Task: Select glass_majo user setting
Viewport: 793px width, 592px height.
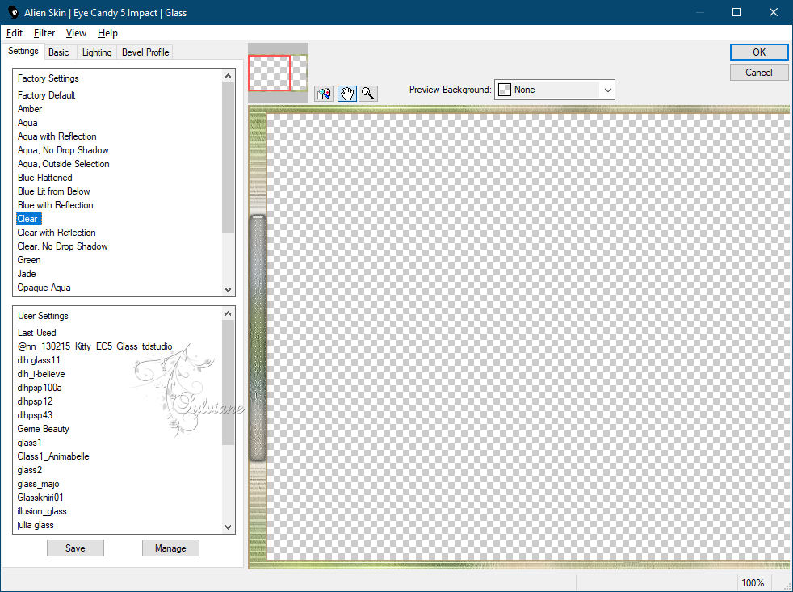Action: click(x=38, y=484)
